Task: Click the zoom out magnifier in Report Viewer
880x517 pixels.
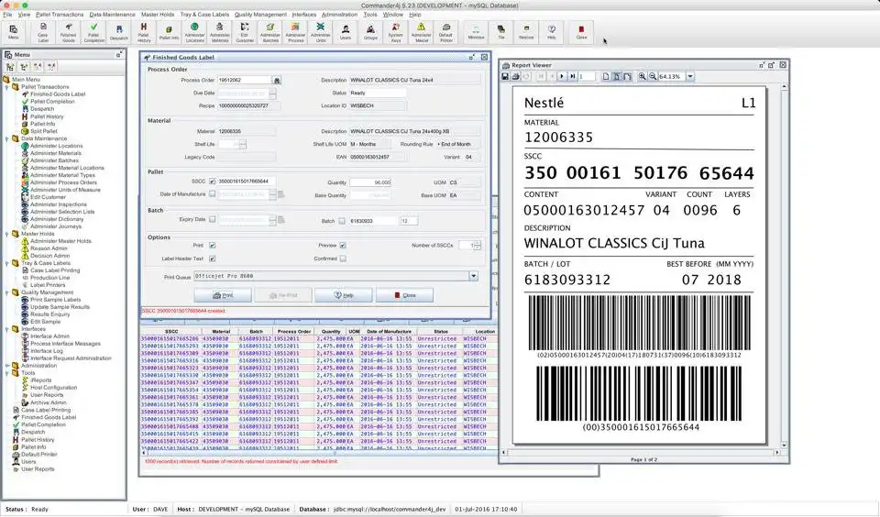Action: pos(653,76)
